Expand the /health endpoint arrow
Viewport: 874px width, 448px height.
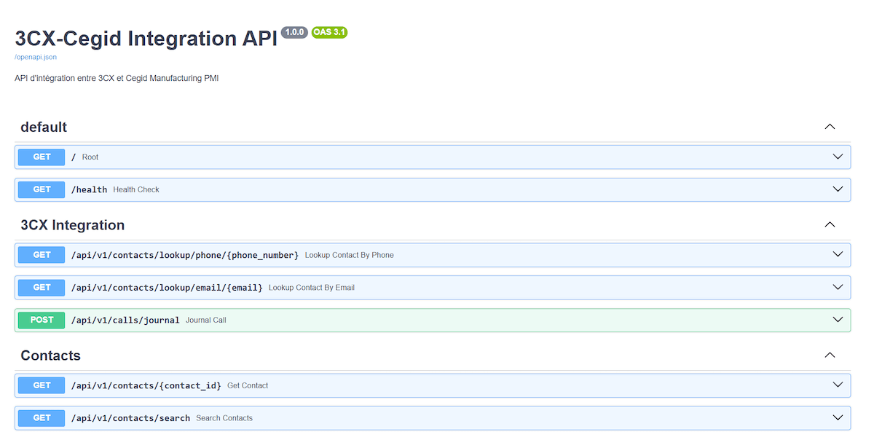pos(837,189)
